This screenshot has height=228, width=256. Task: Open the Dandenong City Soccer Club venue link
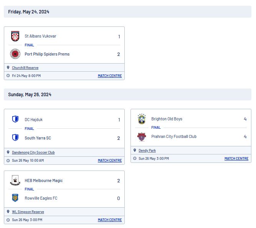pyautogui.click(x=33, y=153)
